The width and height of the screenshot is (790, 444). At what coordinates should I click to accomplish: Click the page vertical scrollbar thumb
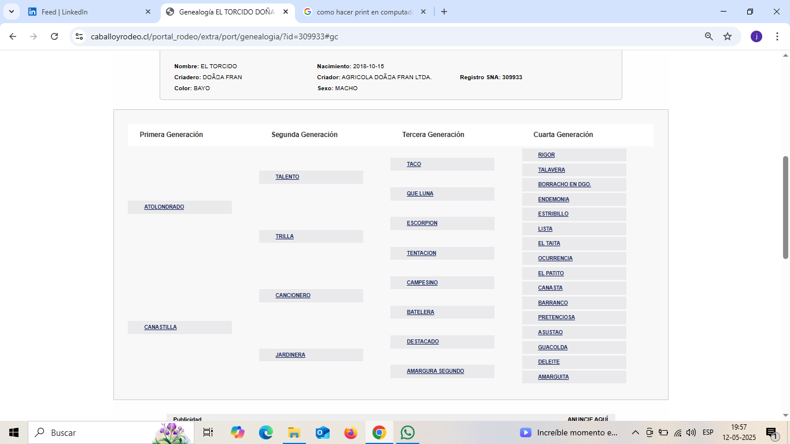[785, 207]
